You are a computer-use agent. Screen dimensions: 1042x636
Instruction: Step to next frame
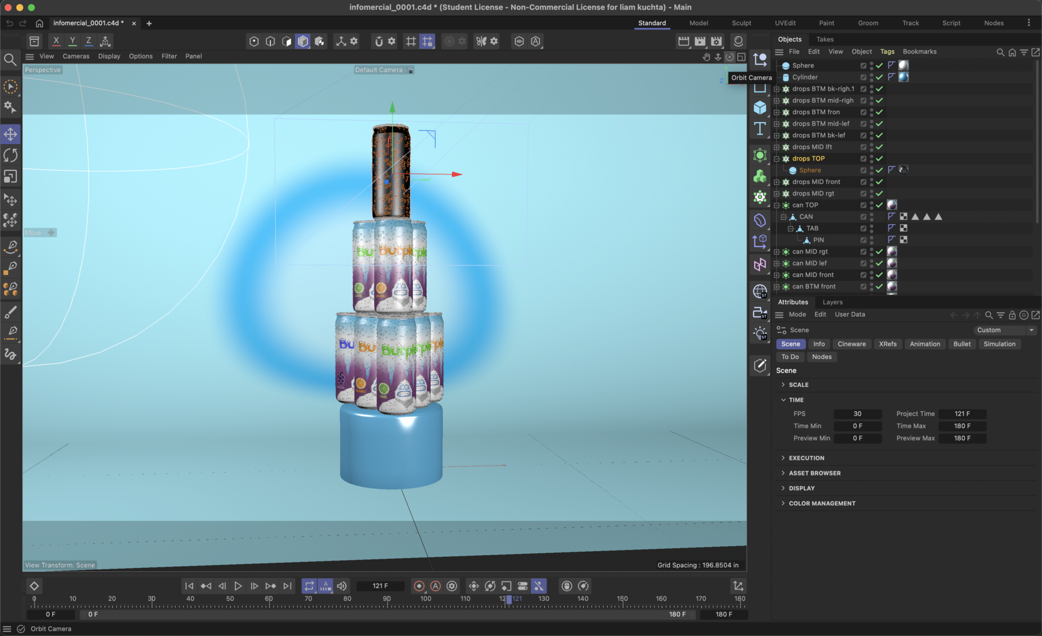pyautogui.click(x=254, y=586)
